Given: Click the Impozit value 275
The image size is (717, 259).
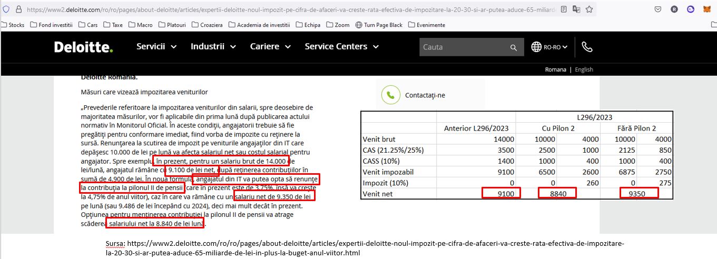Looking at the screenshot, I should tap(665, 182).
